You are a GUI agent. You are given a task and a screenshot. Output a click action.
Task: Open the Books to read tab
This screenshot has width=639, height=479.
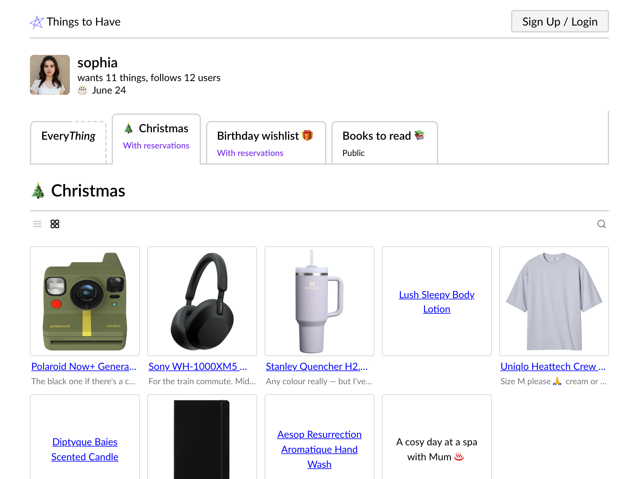coord(384,143)
